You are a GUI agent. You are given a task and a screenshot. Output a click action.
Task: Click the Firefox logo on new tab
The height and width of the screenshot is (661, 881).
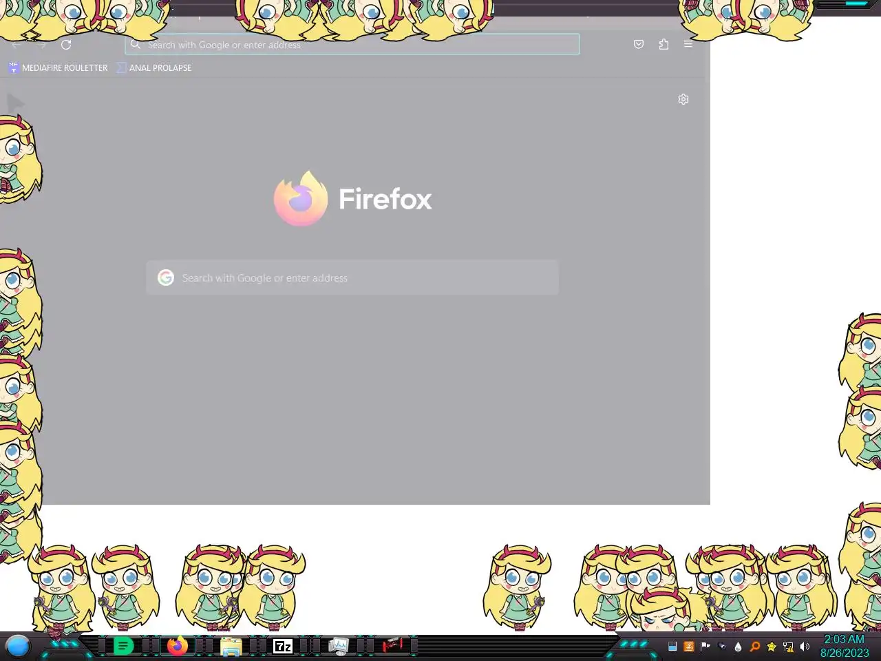tap(301, 198)
